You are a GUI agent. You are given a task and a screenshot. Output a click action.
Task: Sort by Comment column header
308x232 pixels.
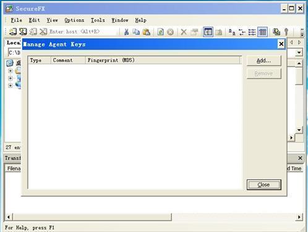[68, 60]
